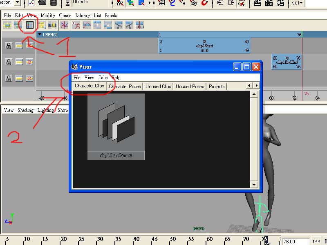Screen dimensions: 327x245
Task: Click the Create Blend icon with black ticks
Action: tap(52, 25)
